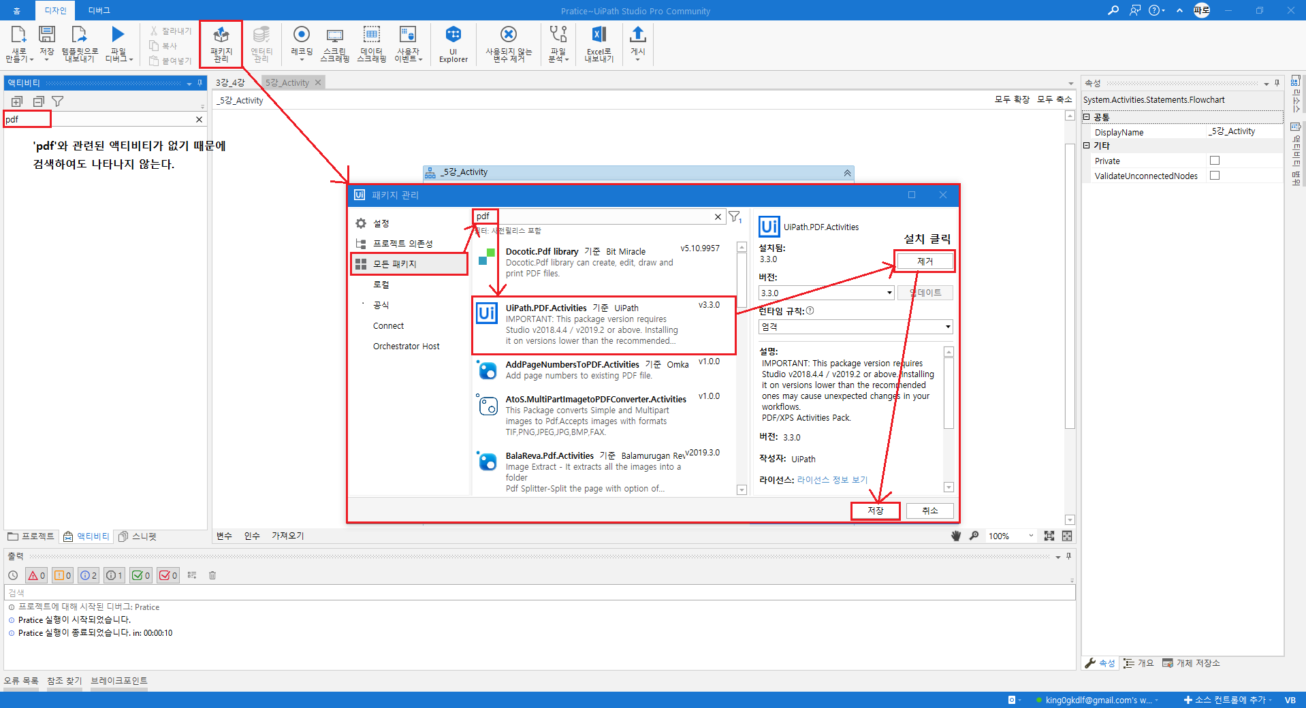Open the 라이선스 정보 보기 link

click(x=832, y=480)
